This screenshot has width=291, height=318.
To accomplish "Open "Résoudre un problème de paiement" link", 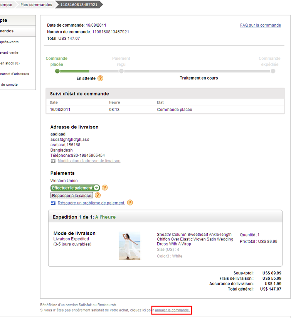I will (91, 203).
